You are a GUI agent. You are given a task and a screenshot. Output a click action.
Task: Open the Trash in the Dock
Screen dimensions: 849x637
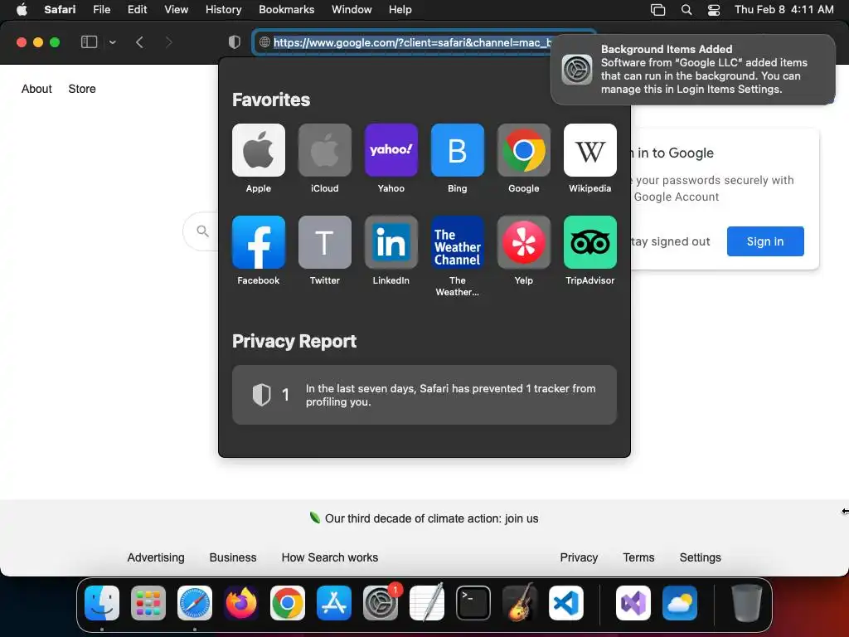[747, 603]
